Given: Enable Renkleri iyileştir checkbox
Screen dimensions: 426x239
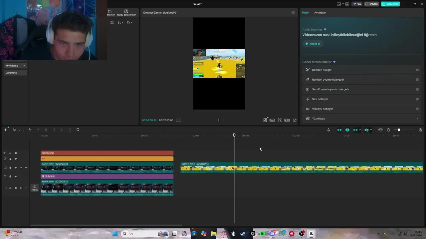Looking at the screenshot, I should click(417, 70).
